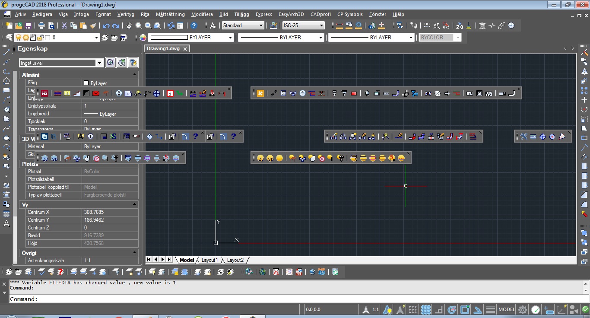Click the Export to PDF icon in the bottom toolbar

299,272
